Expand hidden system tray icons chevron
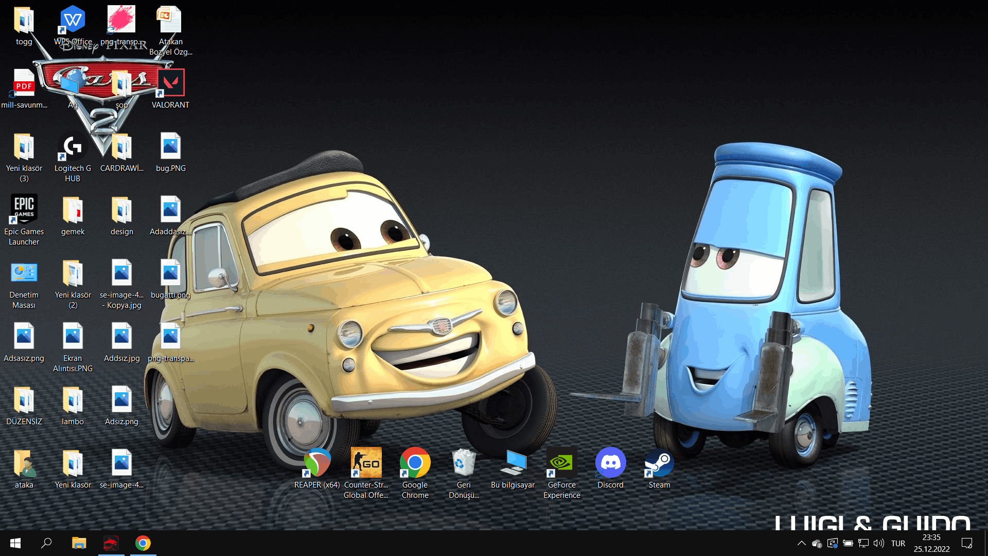Screen dimensions: 988x556 tap(801, 543)
